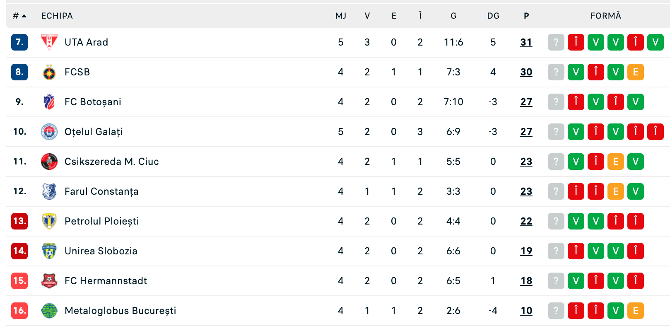Click Csikszereda M. Ciuc team logo

(x=49, y=162)
